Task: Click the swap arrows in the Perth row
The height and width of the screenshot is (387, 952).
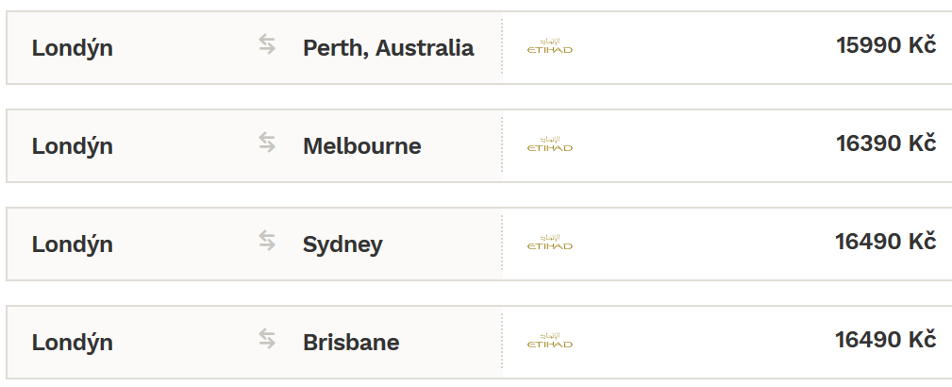Action: coord(267,44)
